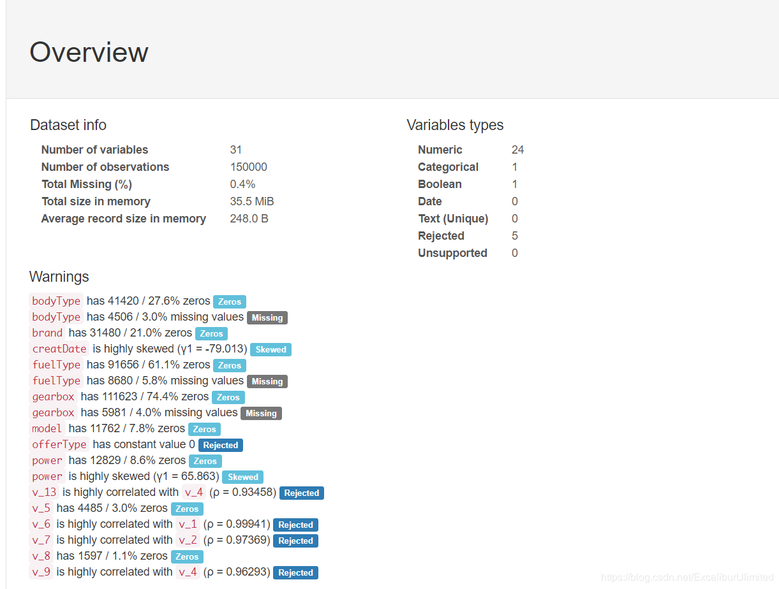
Task: Click power in the highly skewed warning
Action: pyautogui.click(x=47, y=476)
